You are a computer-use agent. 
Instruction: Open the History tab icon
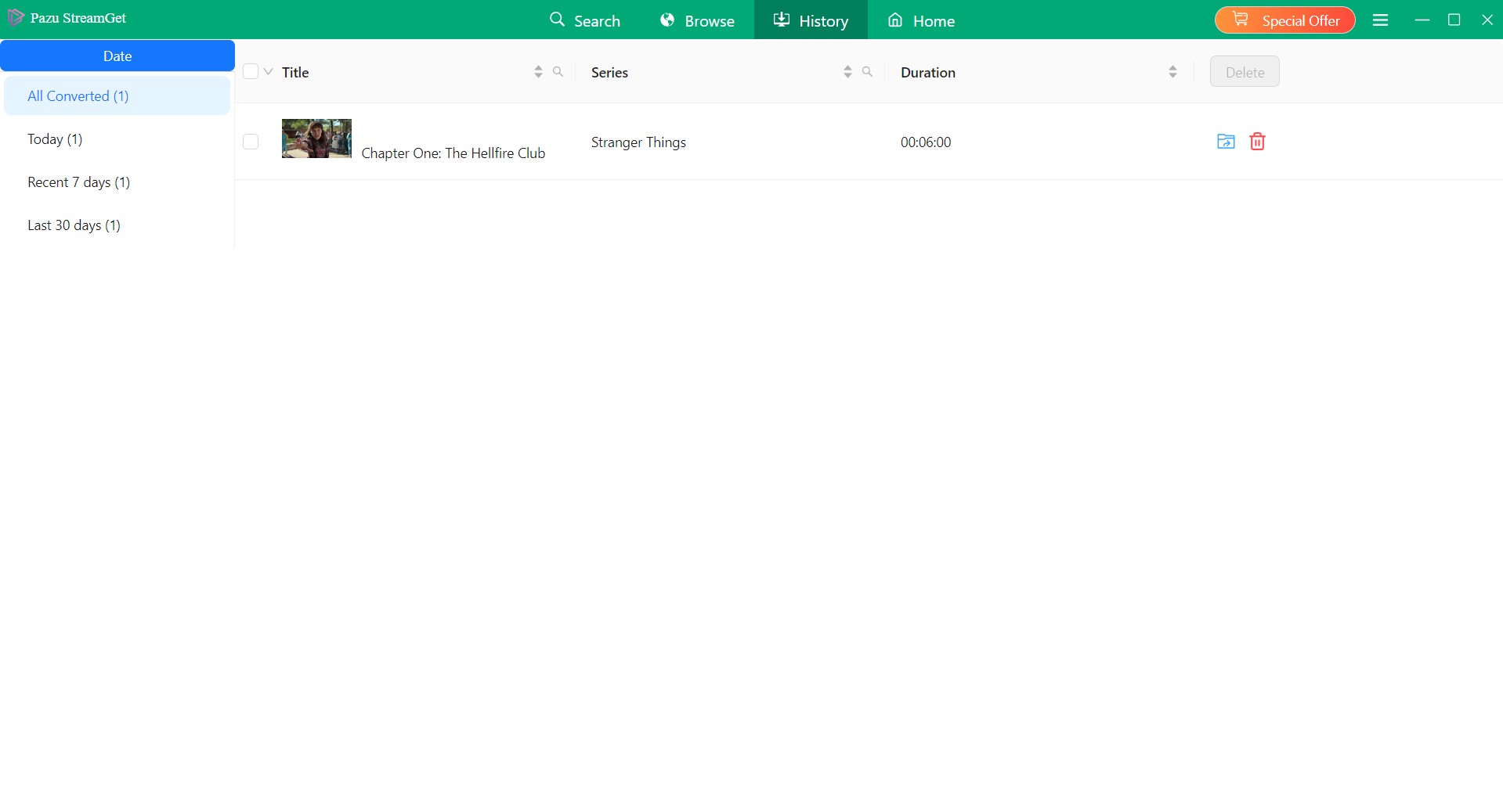pos(782,20)
